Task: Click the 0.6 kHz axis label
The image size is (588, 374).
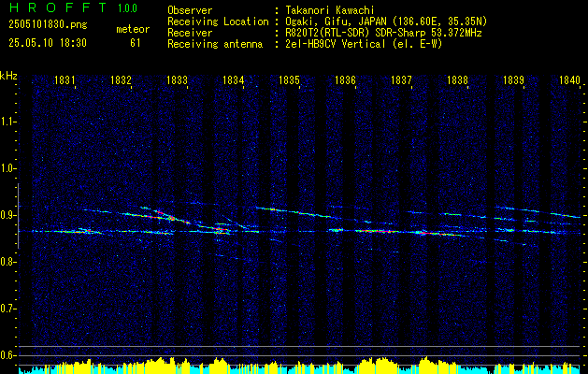Action: pos(7,355)
